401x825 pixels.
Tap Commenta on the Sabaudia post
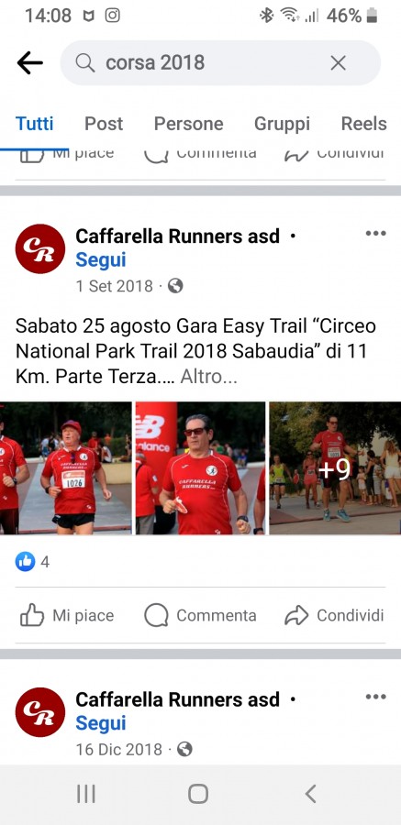tap(200, 615)
